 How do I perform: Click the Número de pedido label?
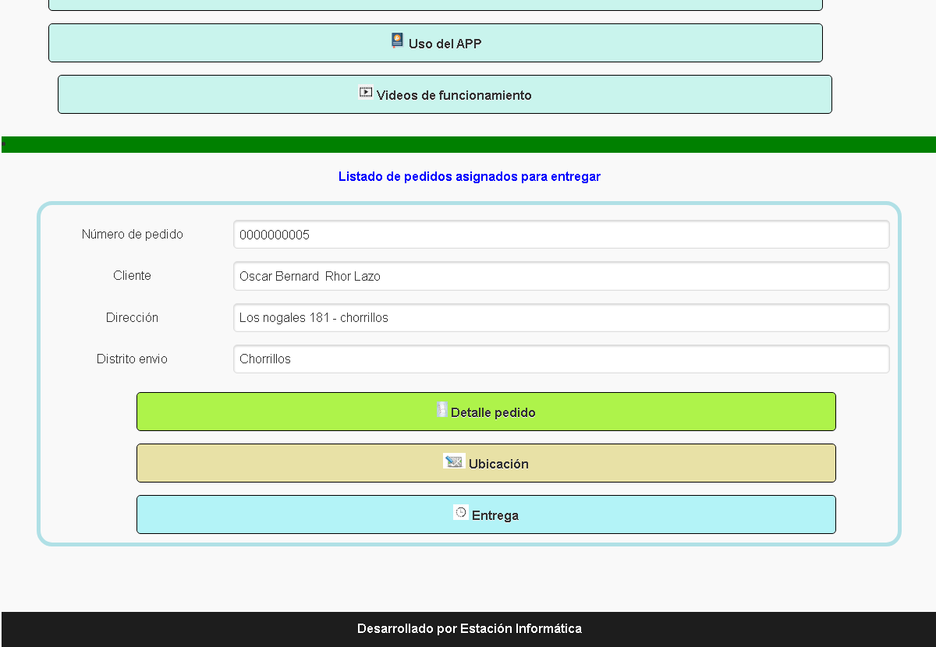(x=133, y=235)
